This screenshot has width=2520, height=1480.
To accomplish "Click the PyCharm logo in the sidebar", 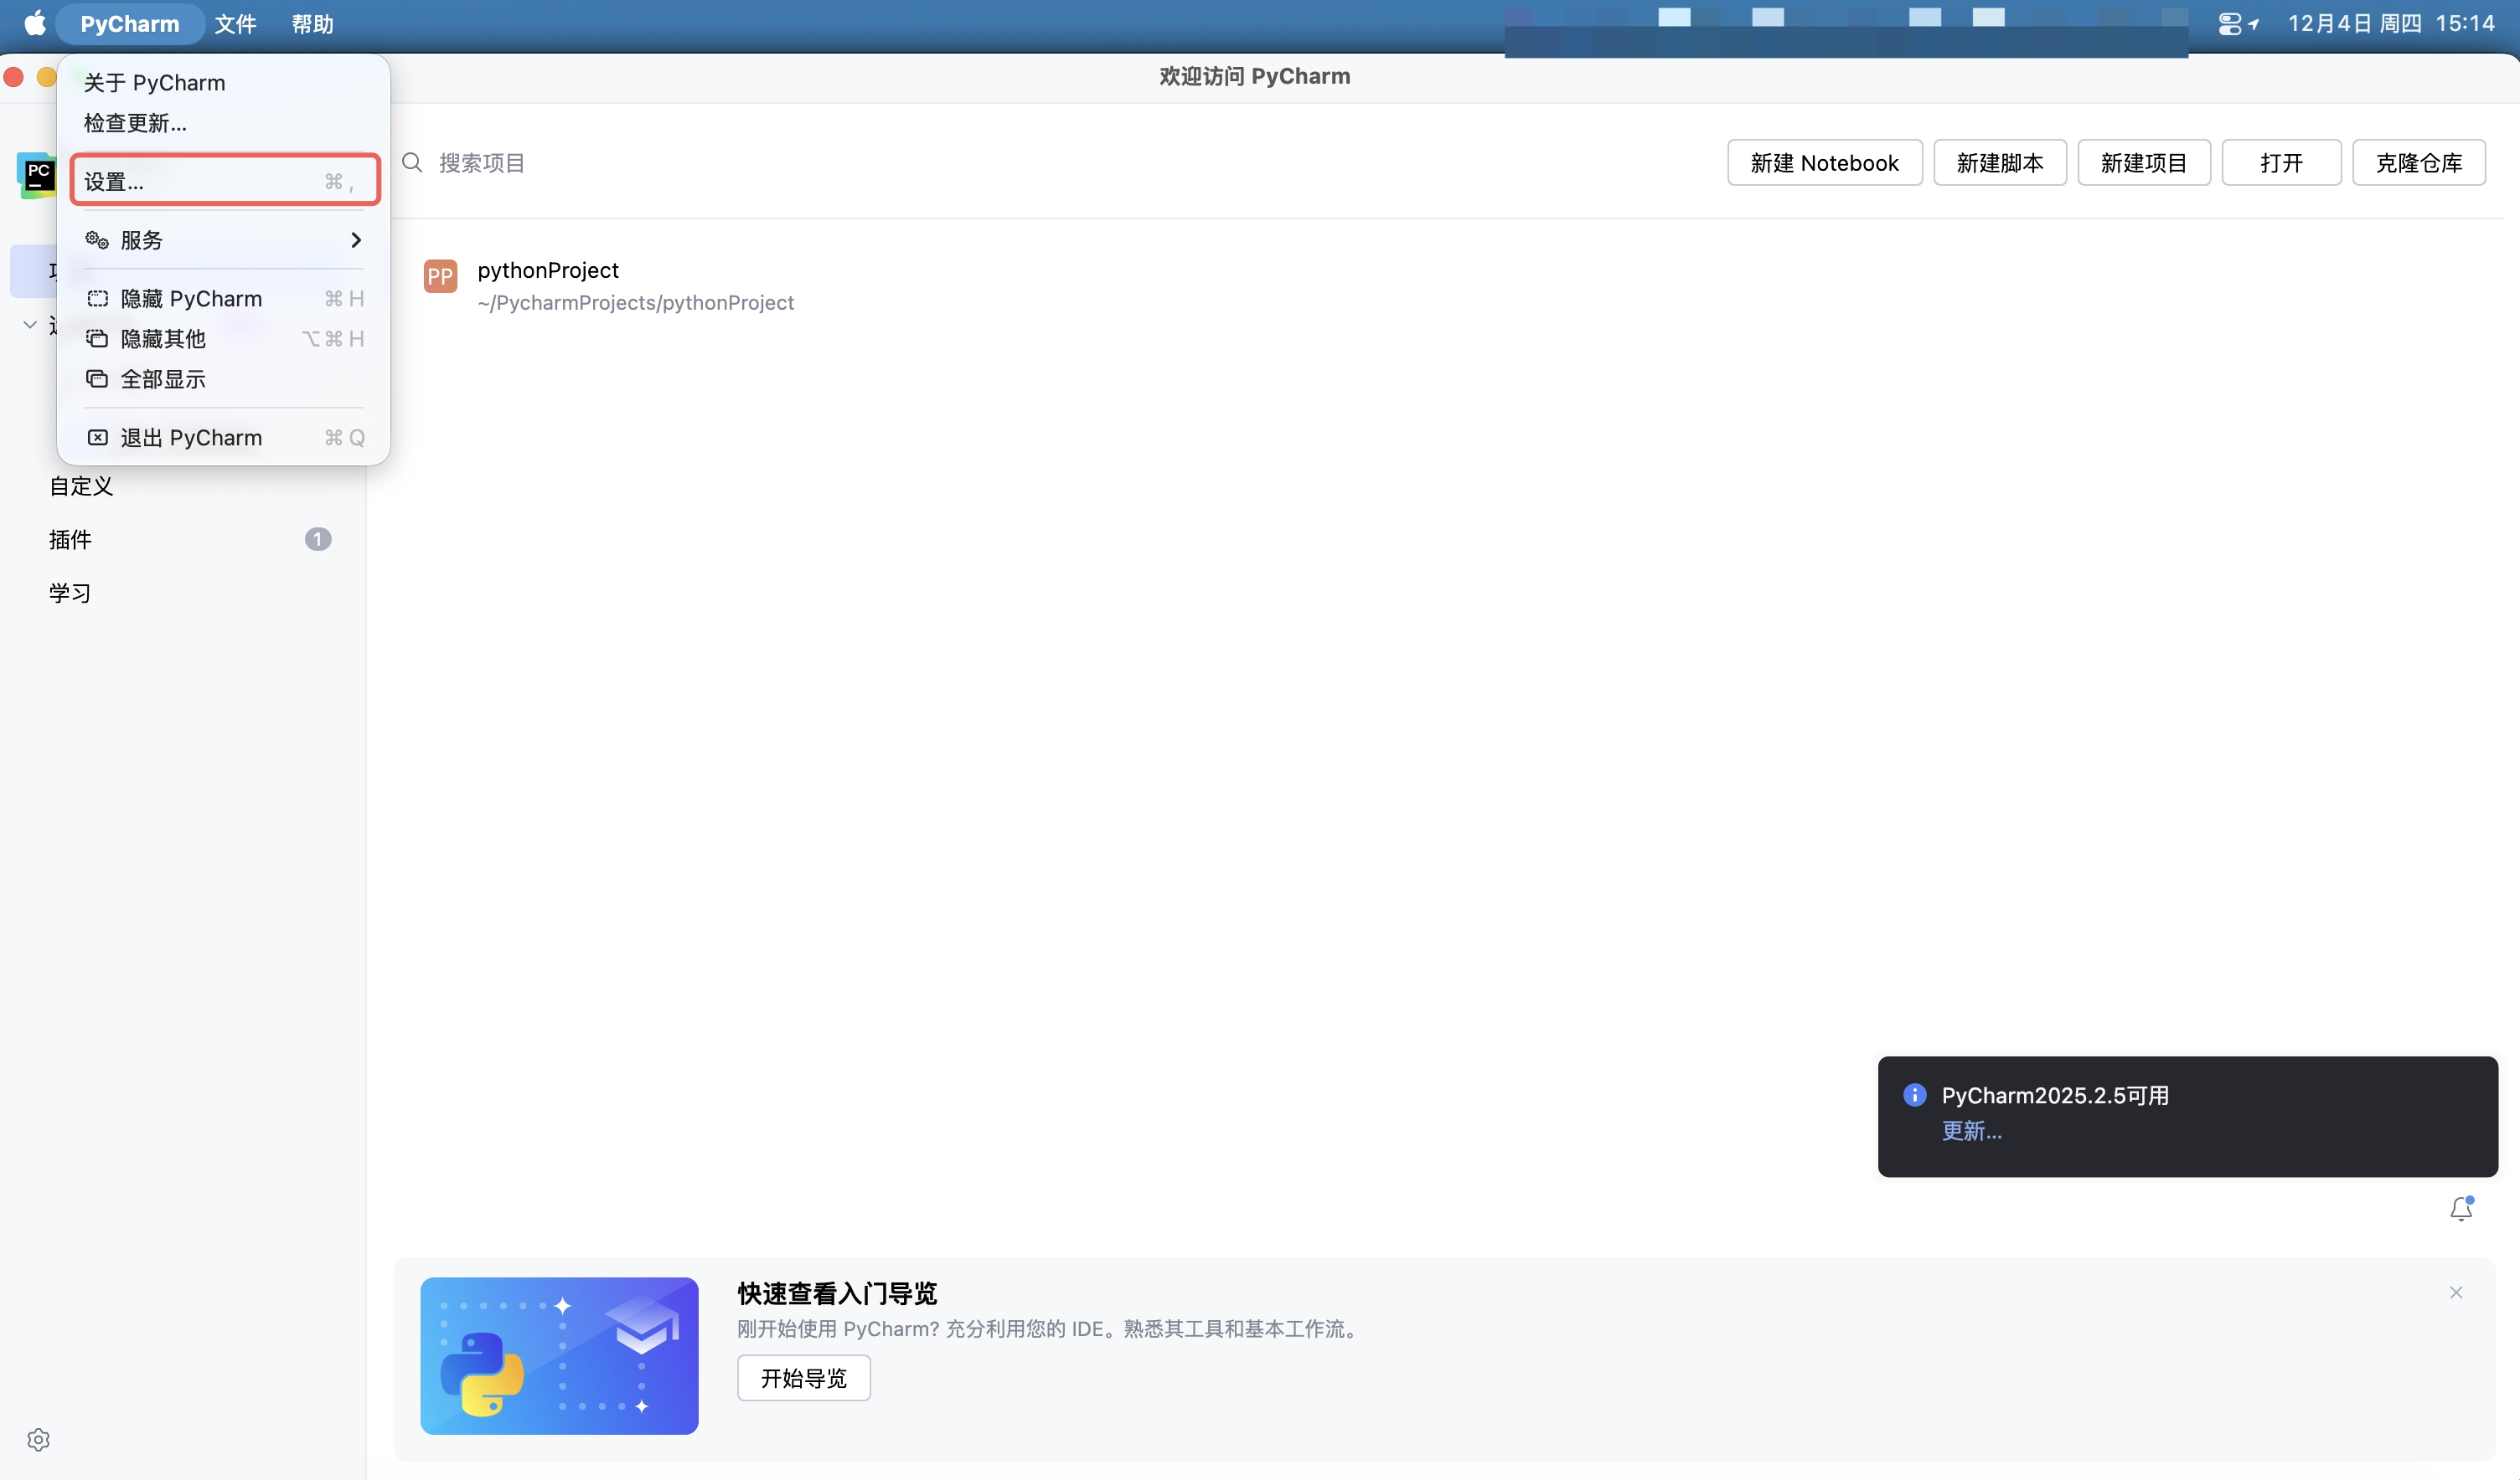I will coord(36,175).
